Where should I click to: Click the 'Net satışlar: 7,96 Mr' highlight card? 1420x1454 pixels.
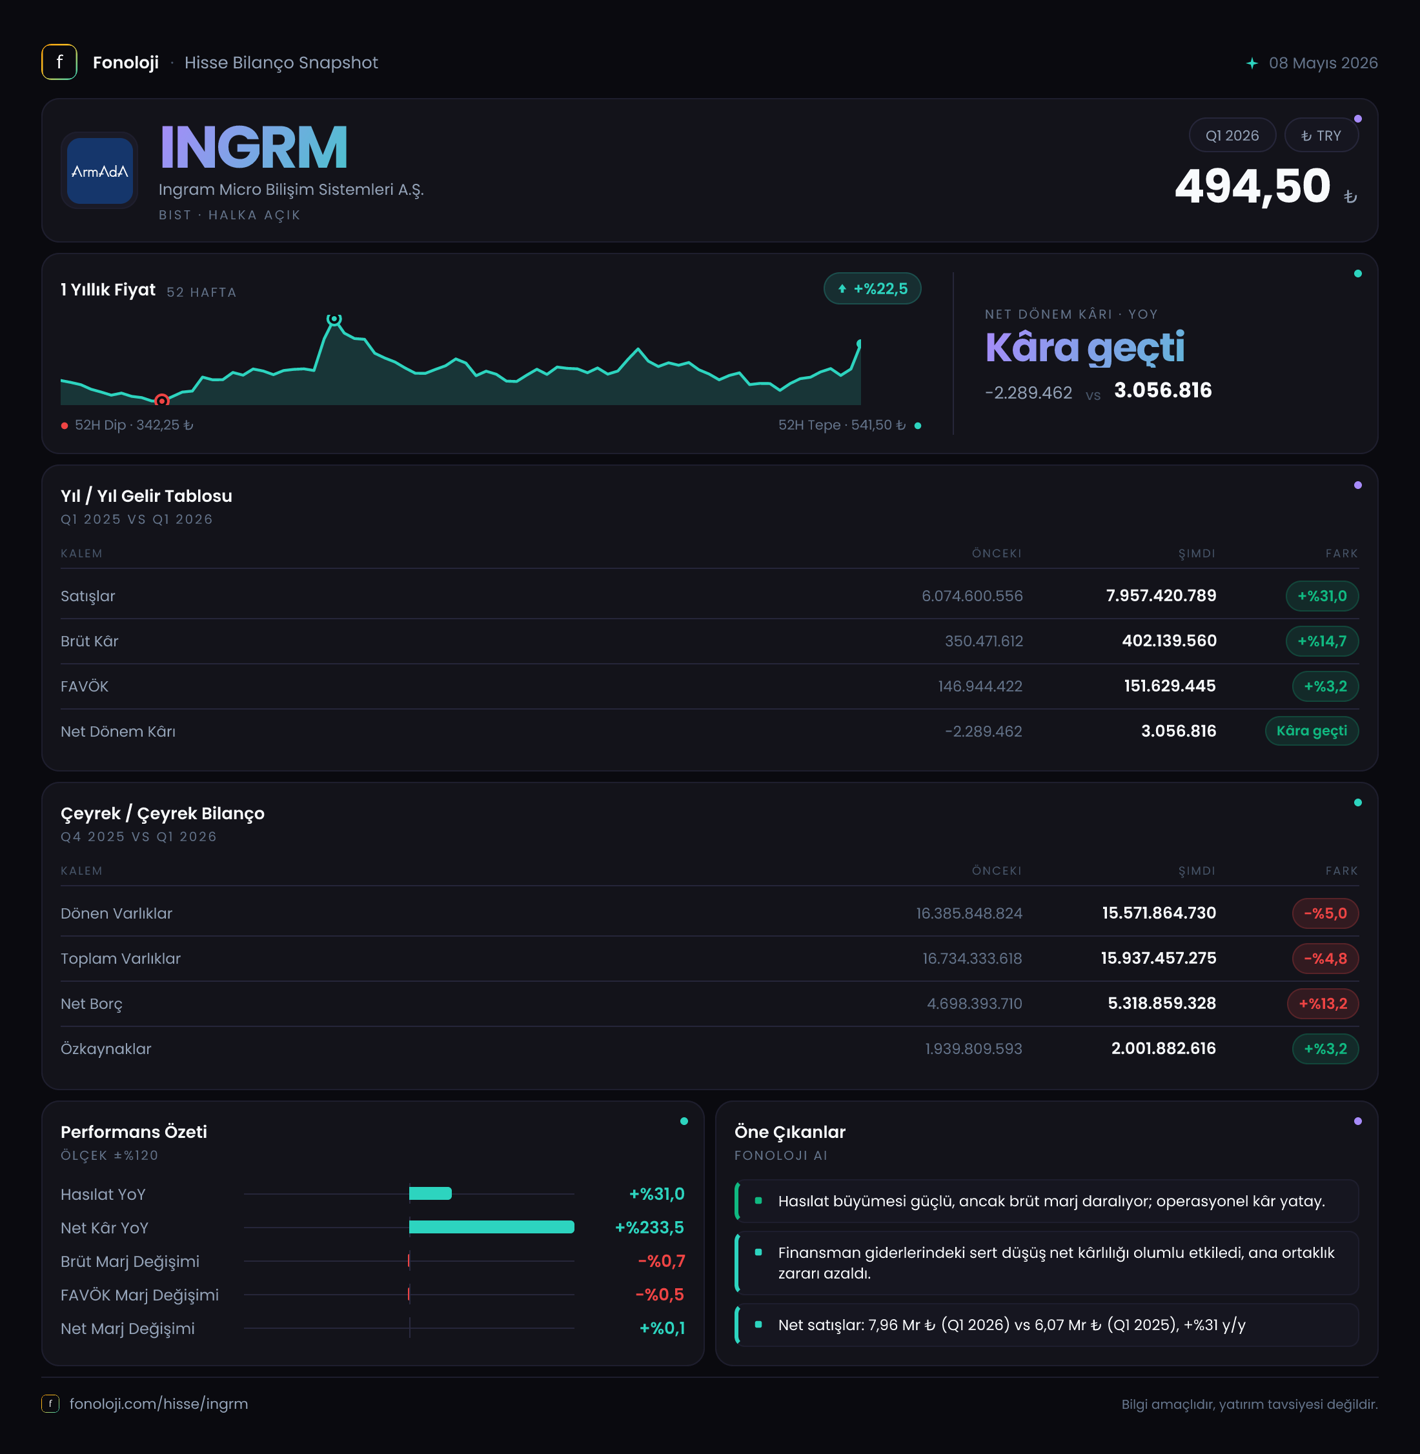click(1046, 1325)
